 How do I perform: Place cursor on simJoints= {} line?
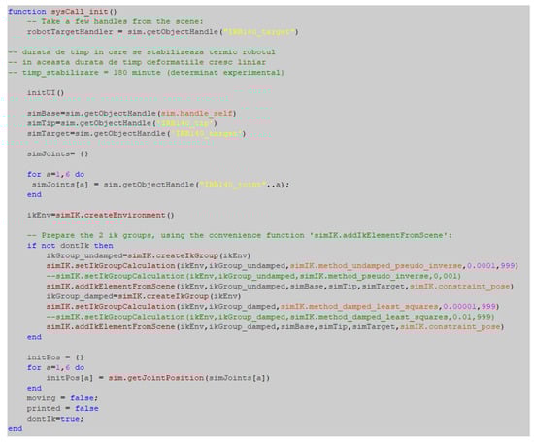(x=58, y=154)
